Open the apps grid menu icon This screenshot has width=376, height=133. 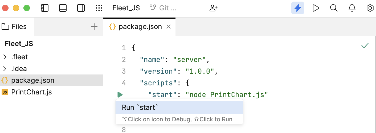(x=99, y=8)
